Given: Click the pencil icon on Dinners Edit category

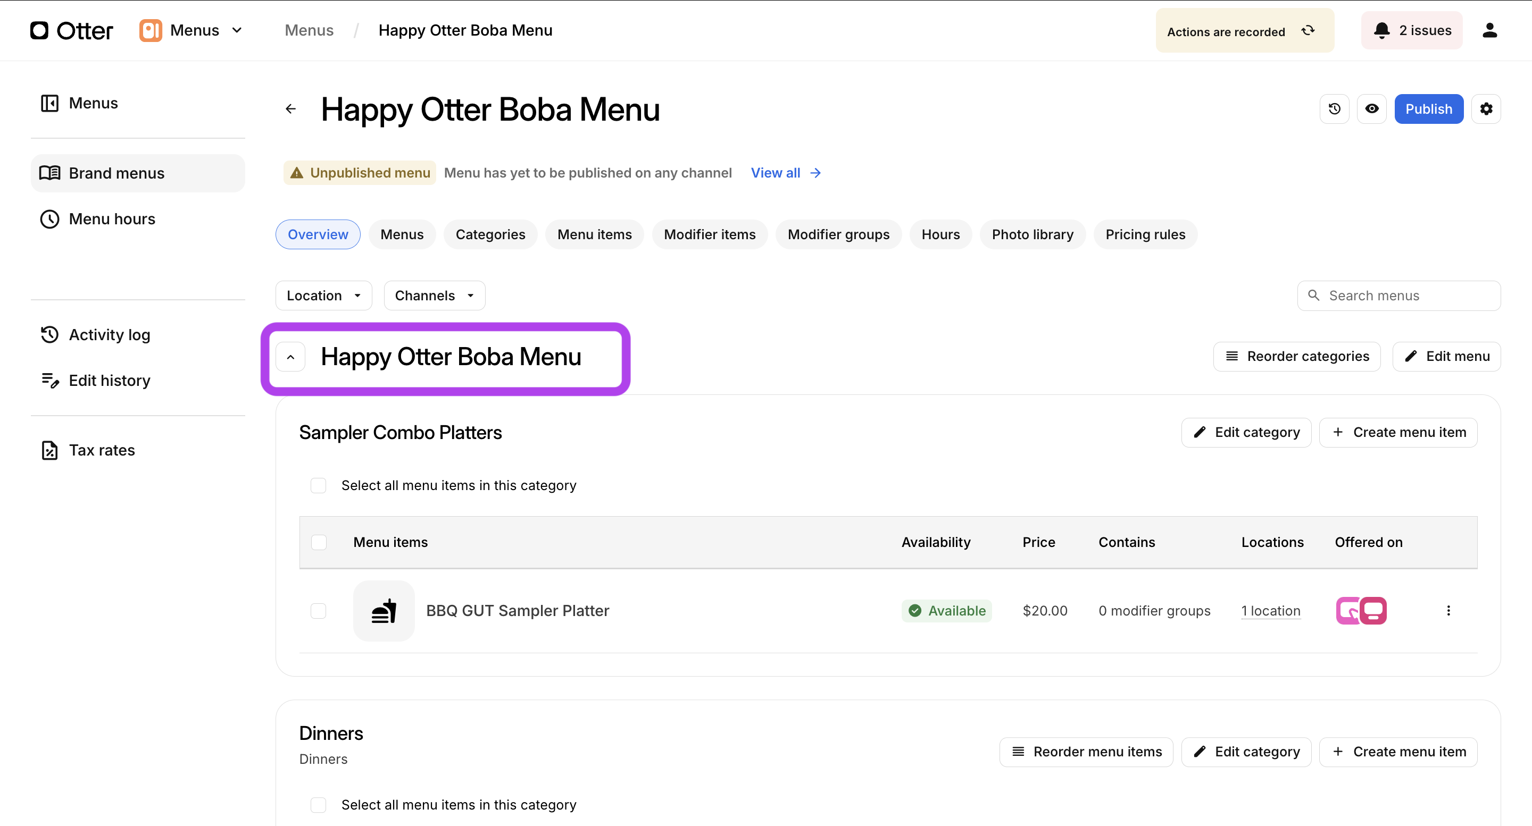Looking at the screenshot, I should pyautogui.click(x=1200, y=752).
